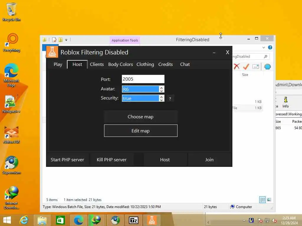The width and height of the screenshot is (302, 226).
Task: Open Internet Download Manager taskbar icon
Action: [x=96, y=220]
